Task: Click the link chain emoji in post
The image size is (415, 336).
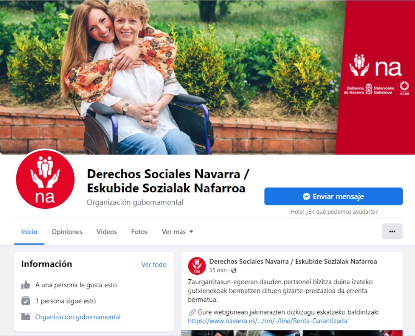Action: click(x=192, y=313)
